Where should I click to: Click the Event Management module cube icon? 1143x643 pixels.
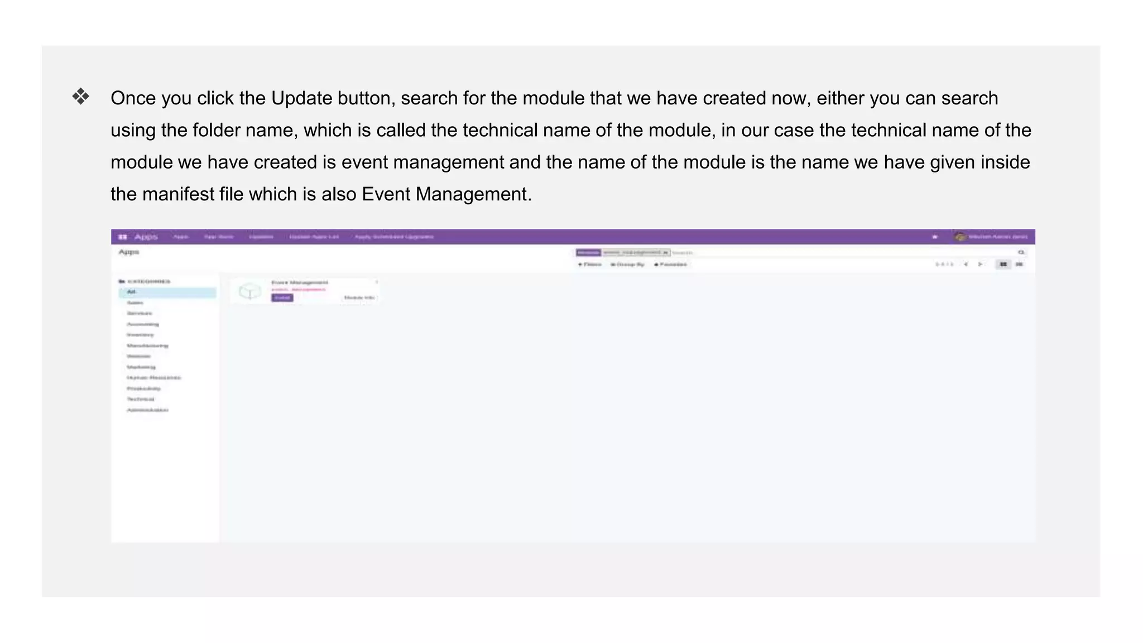(249, 291)
